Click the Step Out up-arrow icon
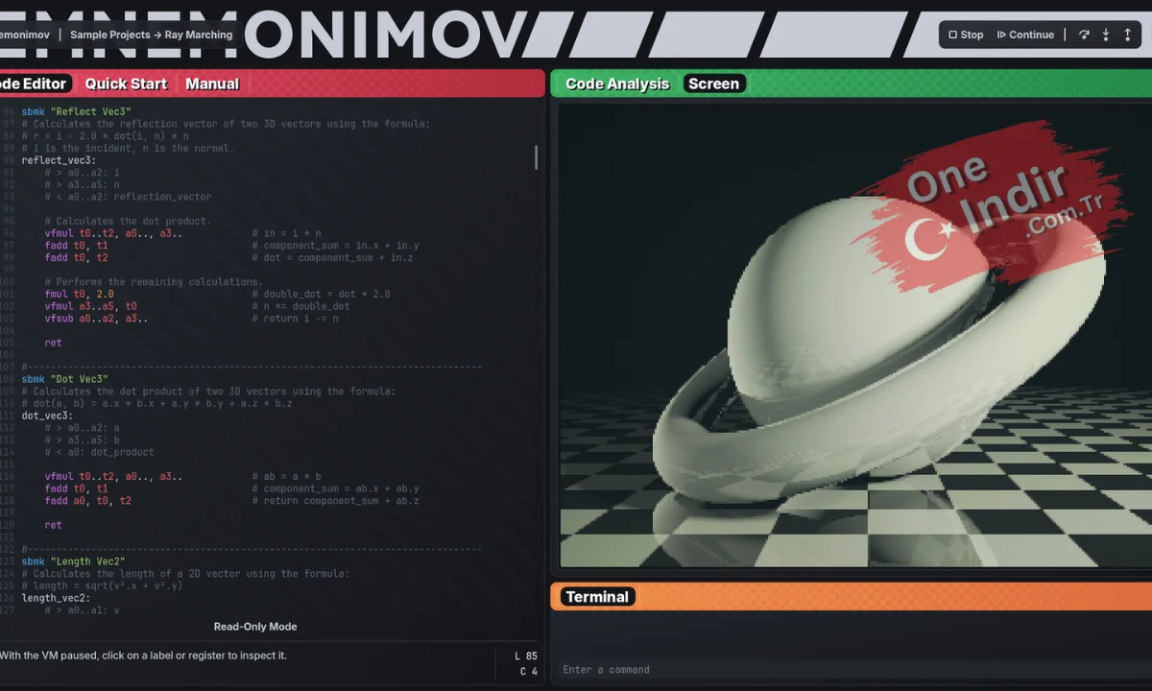The image size is (1152, 691). (x=1128, y=35)
